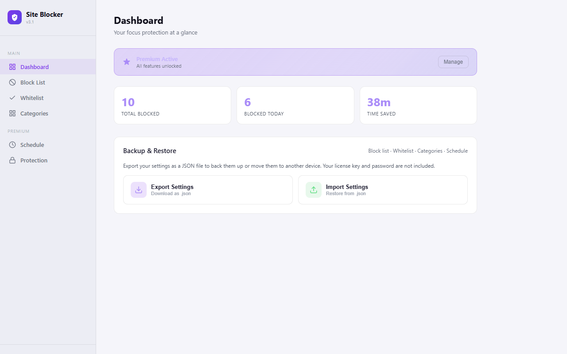Click the '38m' time saved value
The width and height of the screenshot is (567, 354).
coord(379,102)
